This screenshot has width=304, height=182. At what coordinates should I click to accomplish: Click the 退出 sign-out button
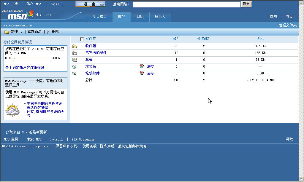pos(90,4)
